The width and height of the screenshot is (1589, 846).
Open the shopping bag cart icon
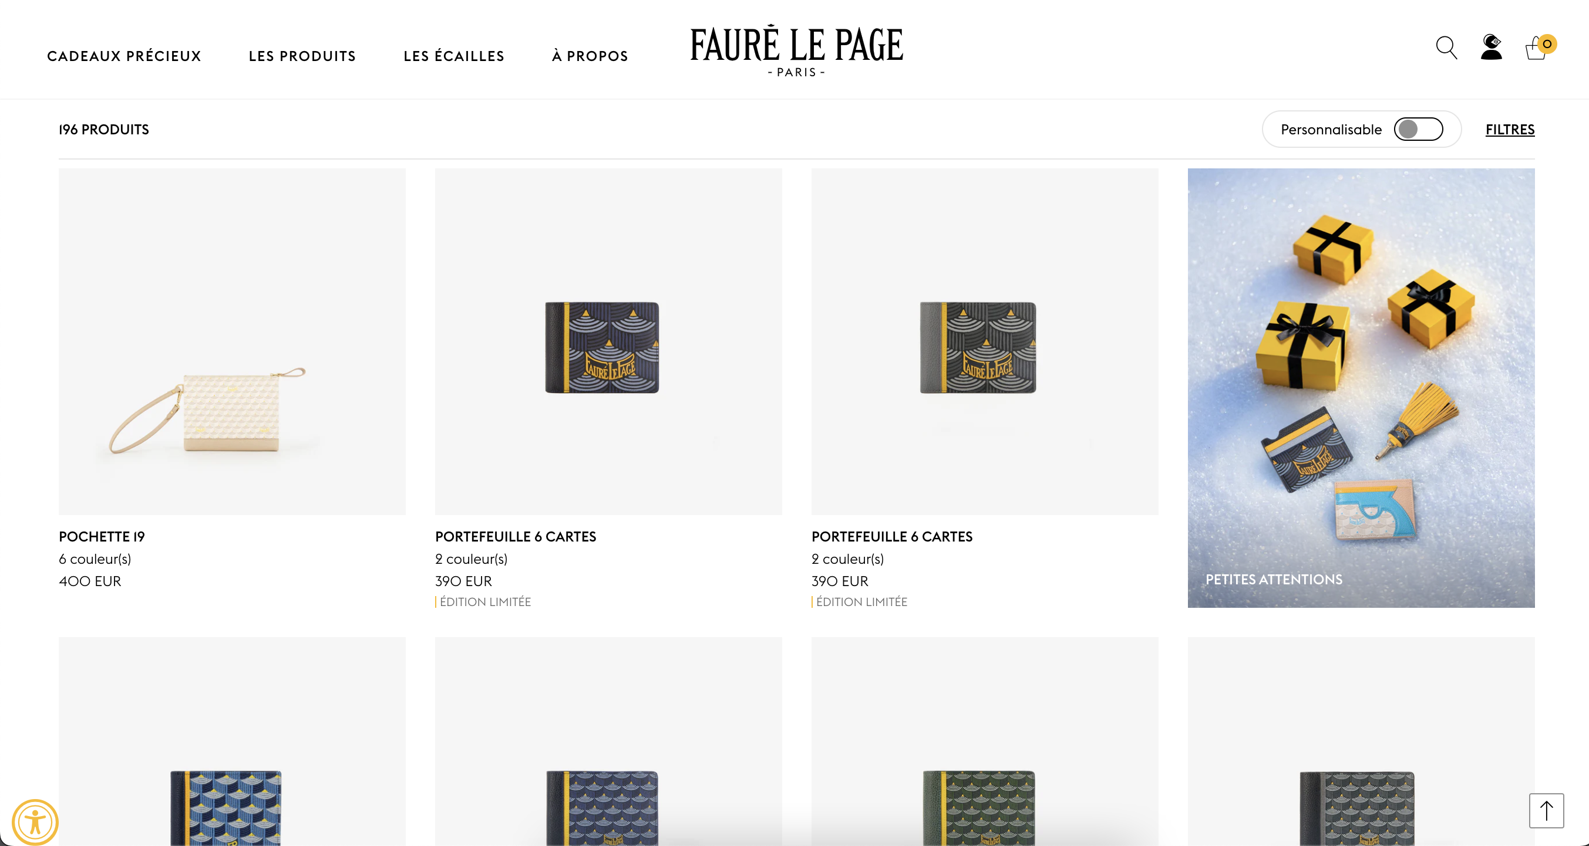click(x=1539, y=47)
